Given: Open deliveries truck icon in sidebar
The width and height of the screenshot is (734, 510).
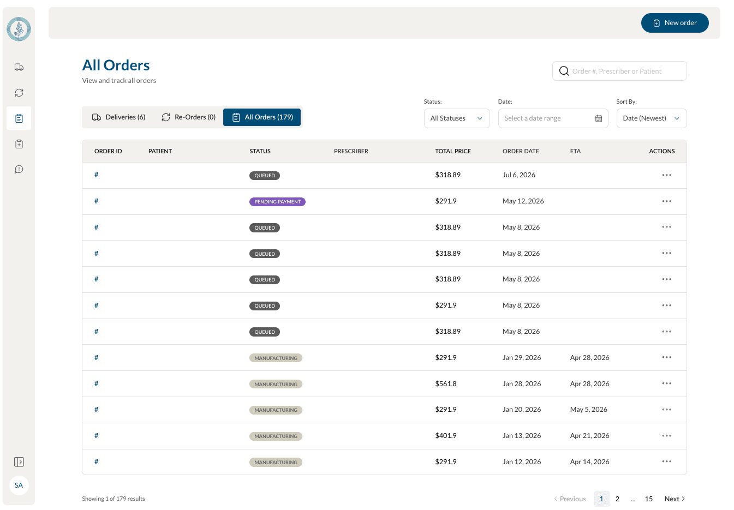Looking at the screenshot, I should coord(19,67).
